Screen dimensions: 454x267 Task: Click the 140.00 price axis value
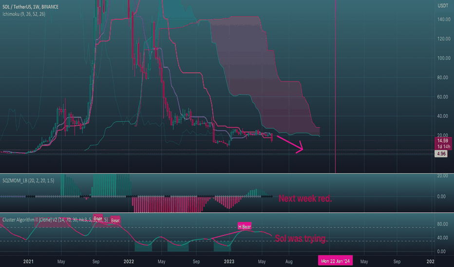[x=444, y=19]
